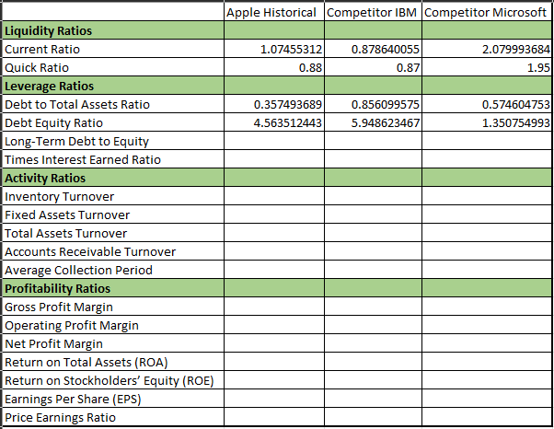
Task: Select the Apple Historical column header
Action: coord(271,13)
